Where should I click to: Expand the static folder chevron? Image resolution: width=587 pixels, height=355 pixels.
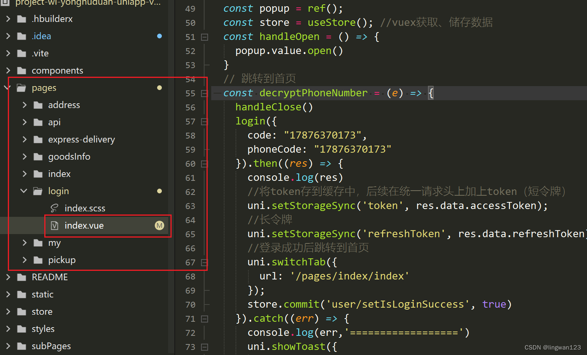pyautogui.click(x=8, y=294)
